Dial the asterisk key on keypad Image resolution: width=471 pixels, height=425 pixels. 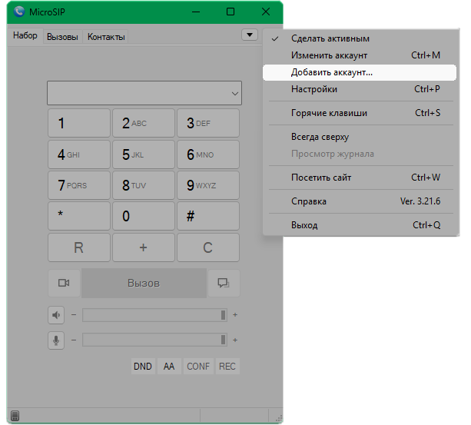click(79, 216)
